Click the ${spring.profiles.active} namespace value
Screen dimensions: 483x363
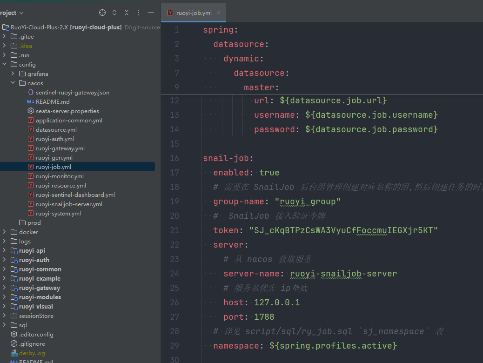[333, 346]
